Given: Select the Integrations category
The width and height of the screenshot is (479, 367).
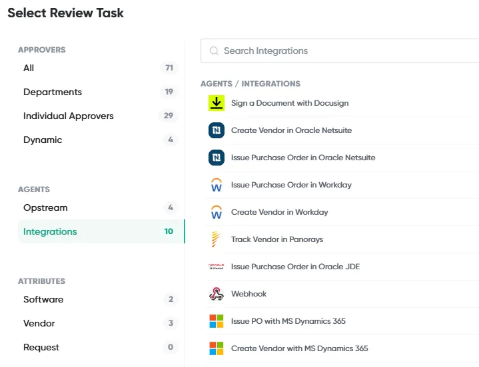Looking at the screenshot, I should pyautogui.click(x=101, y=231).
